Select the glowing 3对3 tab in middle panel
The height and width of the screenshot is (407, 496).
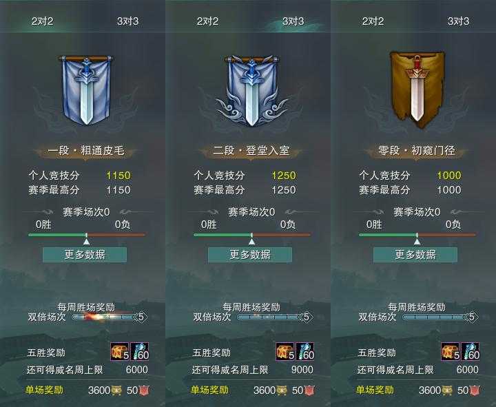pyautogui.click(x=293, y=21)
